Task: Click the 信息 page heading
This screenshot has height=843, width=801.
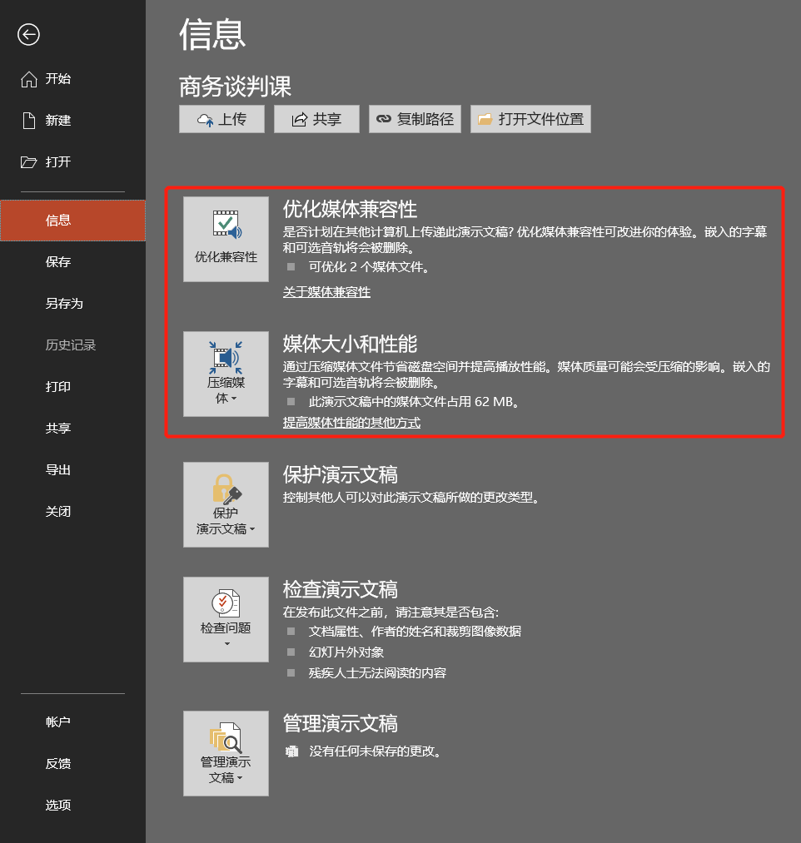Action: 212,35
